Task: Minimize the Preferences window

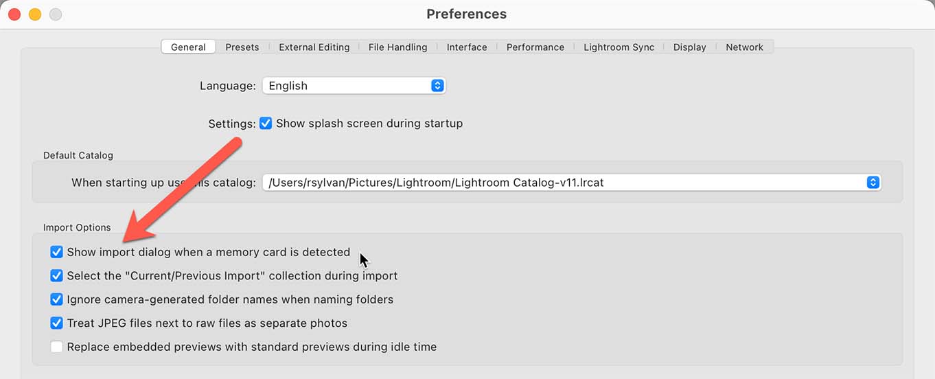Action: (34, 14)
